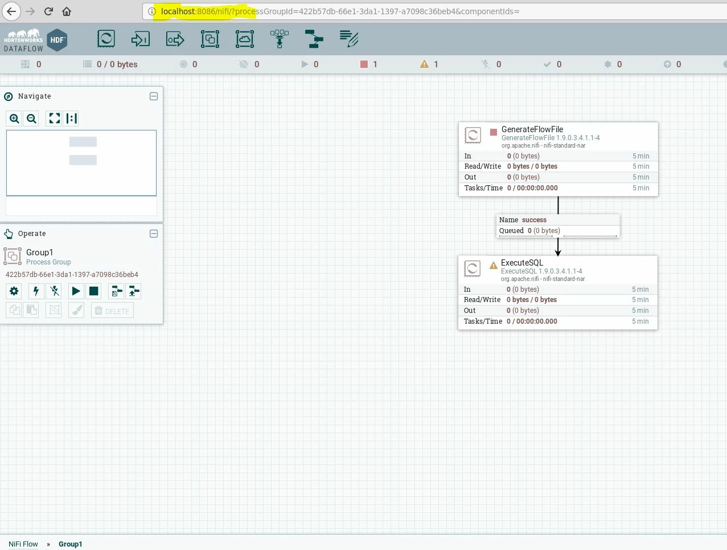Select the Remote Process Group icon
Image resolution: width=727 pixels, height=550 pixels.
[x=245, y=39]
